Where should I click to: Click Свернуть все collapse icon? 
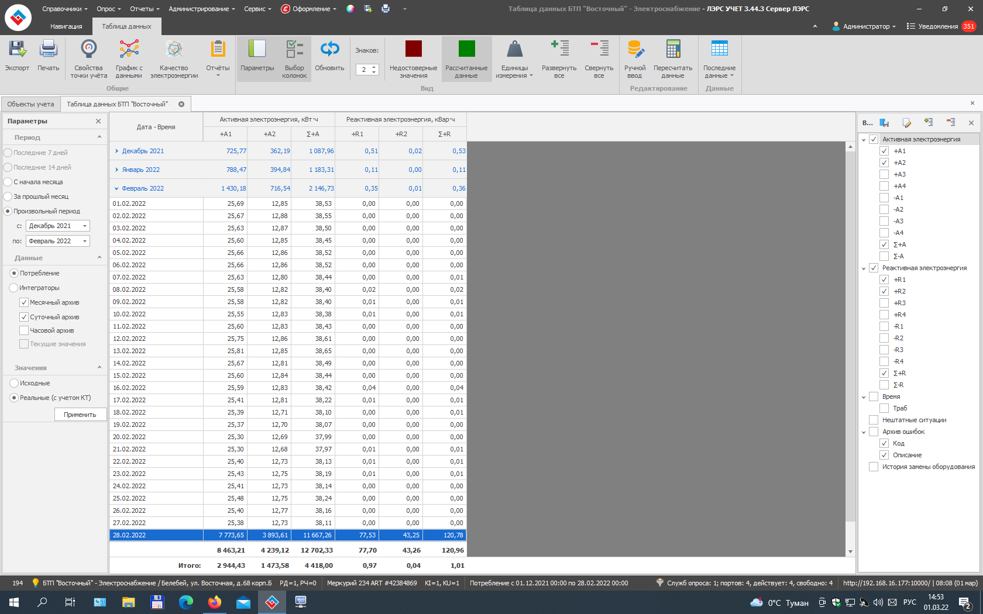pyautogui.click(x=599, y=48)
